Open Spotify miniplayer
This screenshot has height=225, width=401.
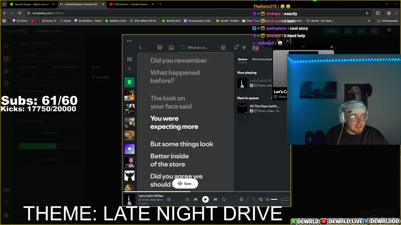point(281,199)
